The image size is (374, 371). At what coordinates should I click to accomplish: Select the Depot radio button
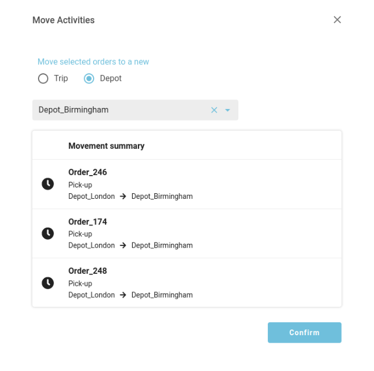point(89,79)
